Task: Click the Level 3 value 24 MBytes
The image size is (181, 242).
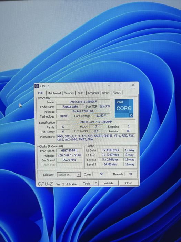Action: (110, 164)
